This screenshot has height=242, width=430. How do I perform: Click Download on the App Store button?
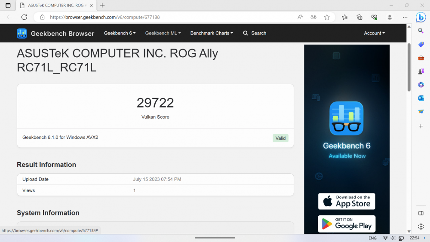347,202
